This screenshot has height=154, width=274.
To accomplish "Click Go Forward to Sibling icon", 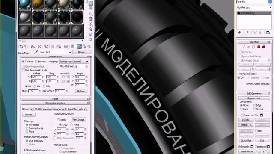I will coord(89,47).
